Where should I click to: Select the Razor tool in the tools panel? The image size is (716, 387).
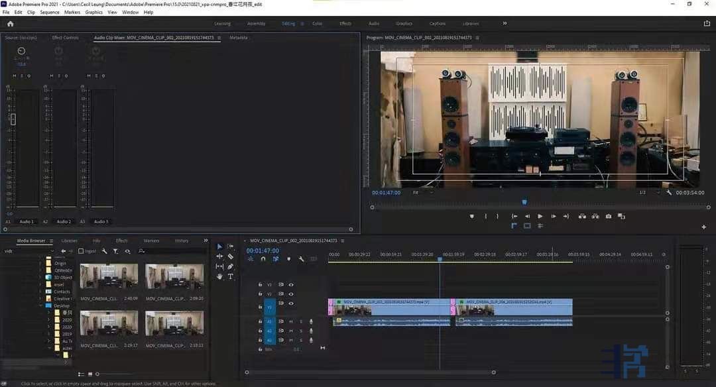[230, 256]
